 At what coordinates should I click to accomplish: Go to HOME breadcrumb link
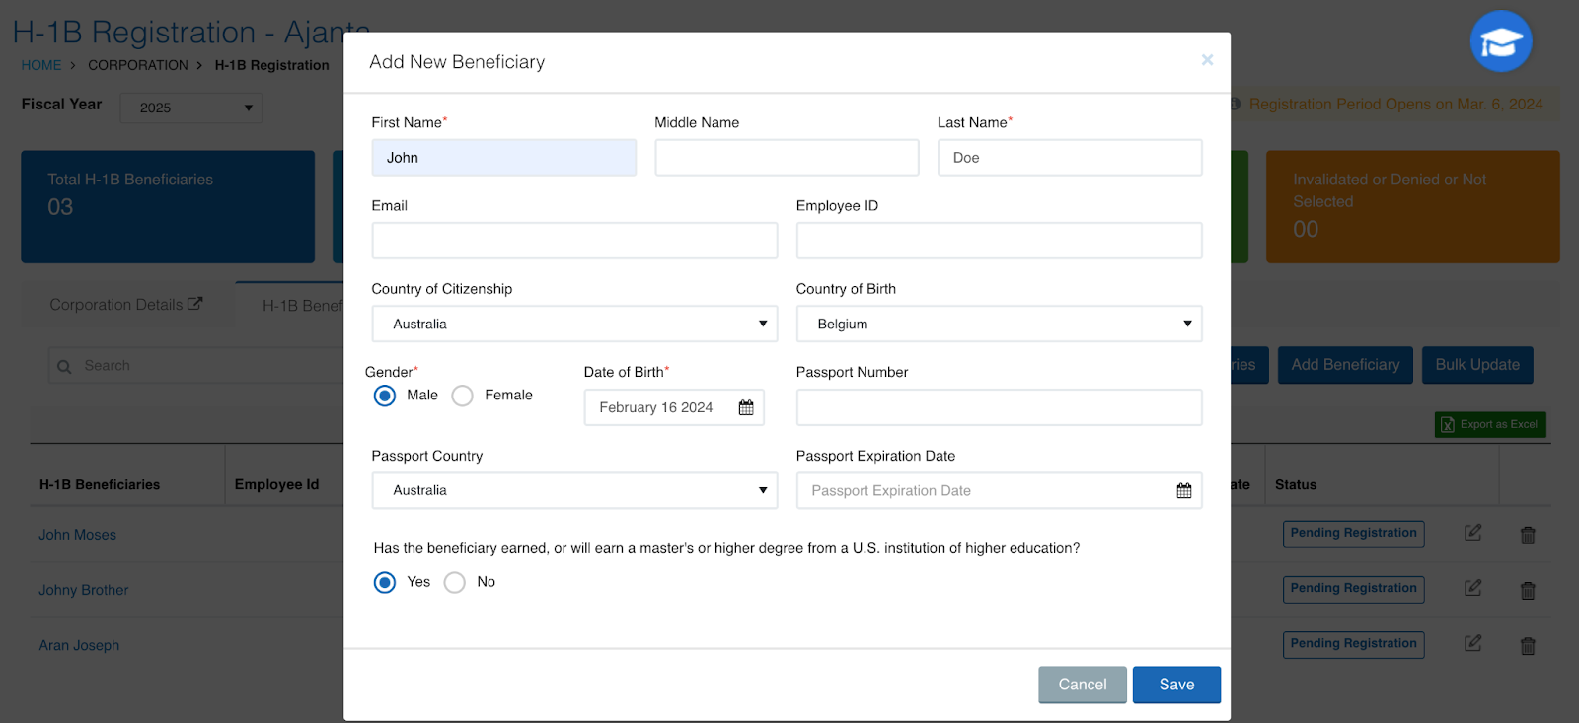pyautogui.click(x=41, y=65)
